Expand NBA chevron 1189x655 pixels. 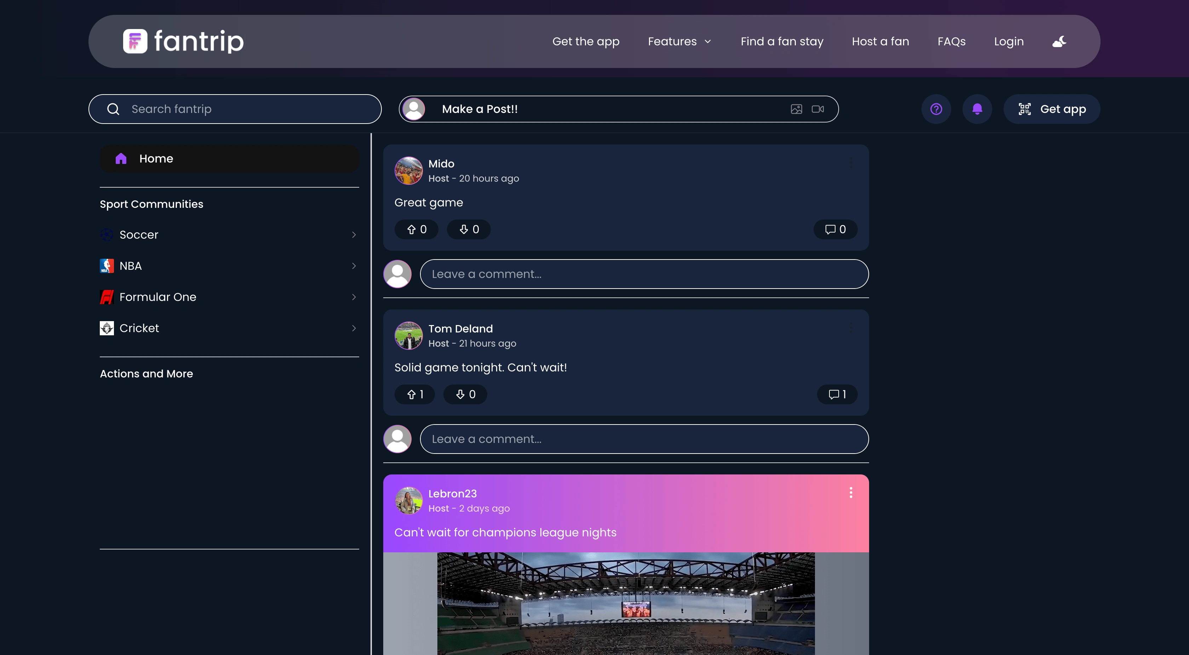click(354, 266)
